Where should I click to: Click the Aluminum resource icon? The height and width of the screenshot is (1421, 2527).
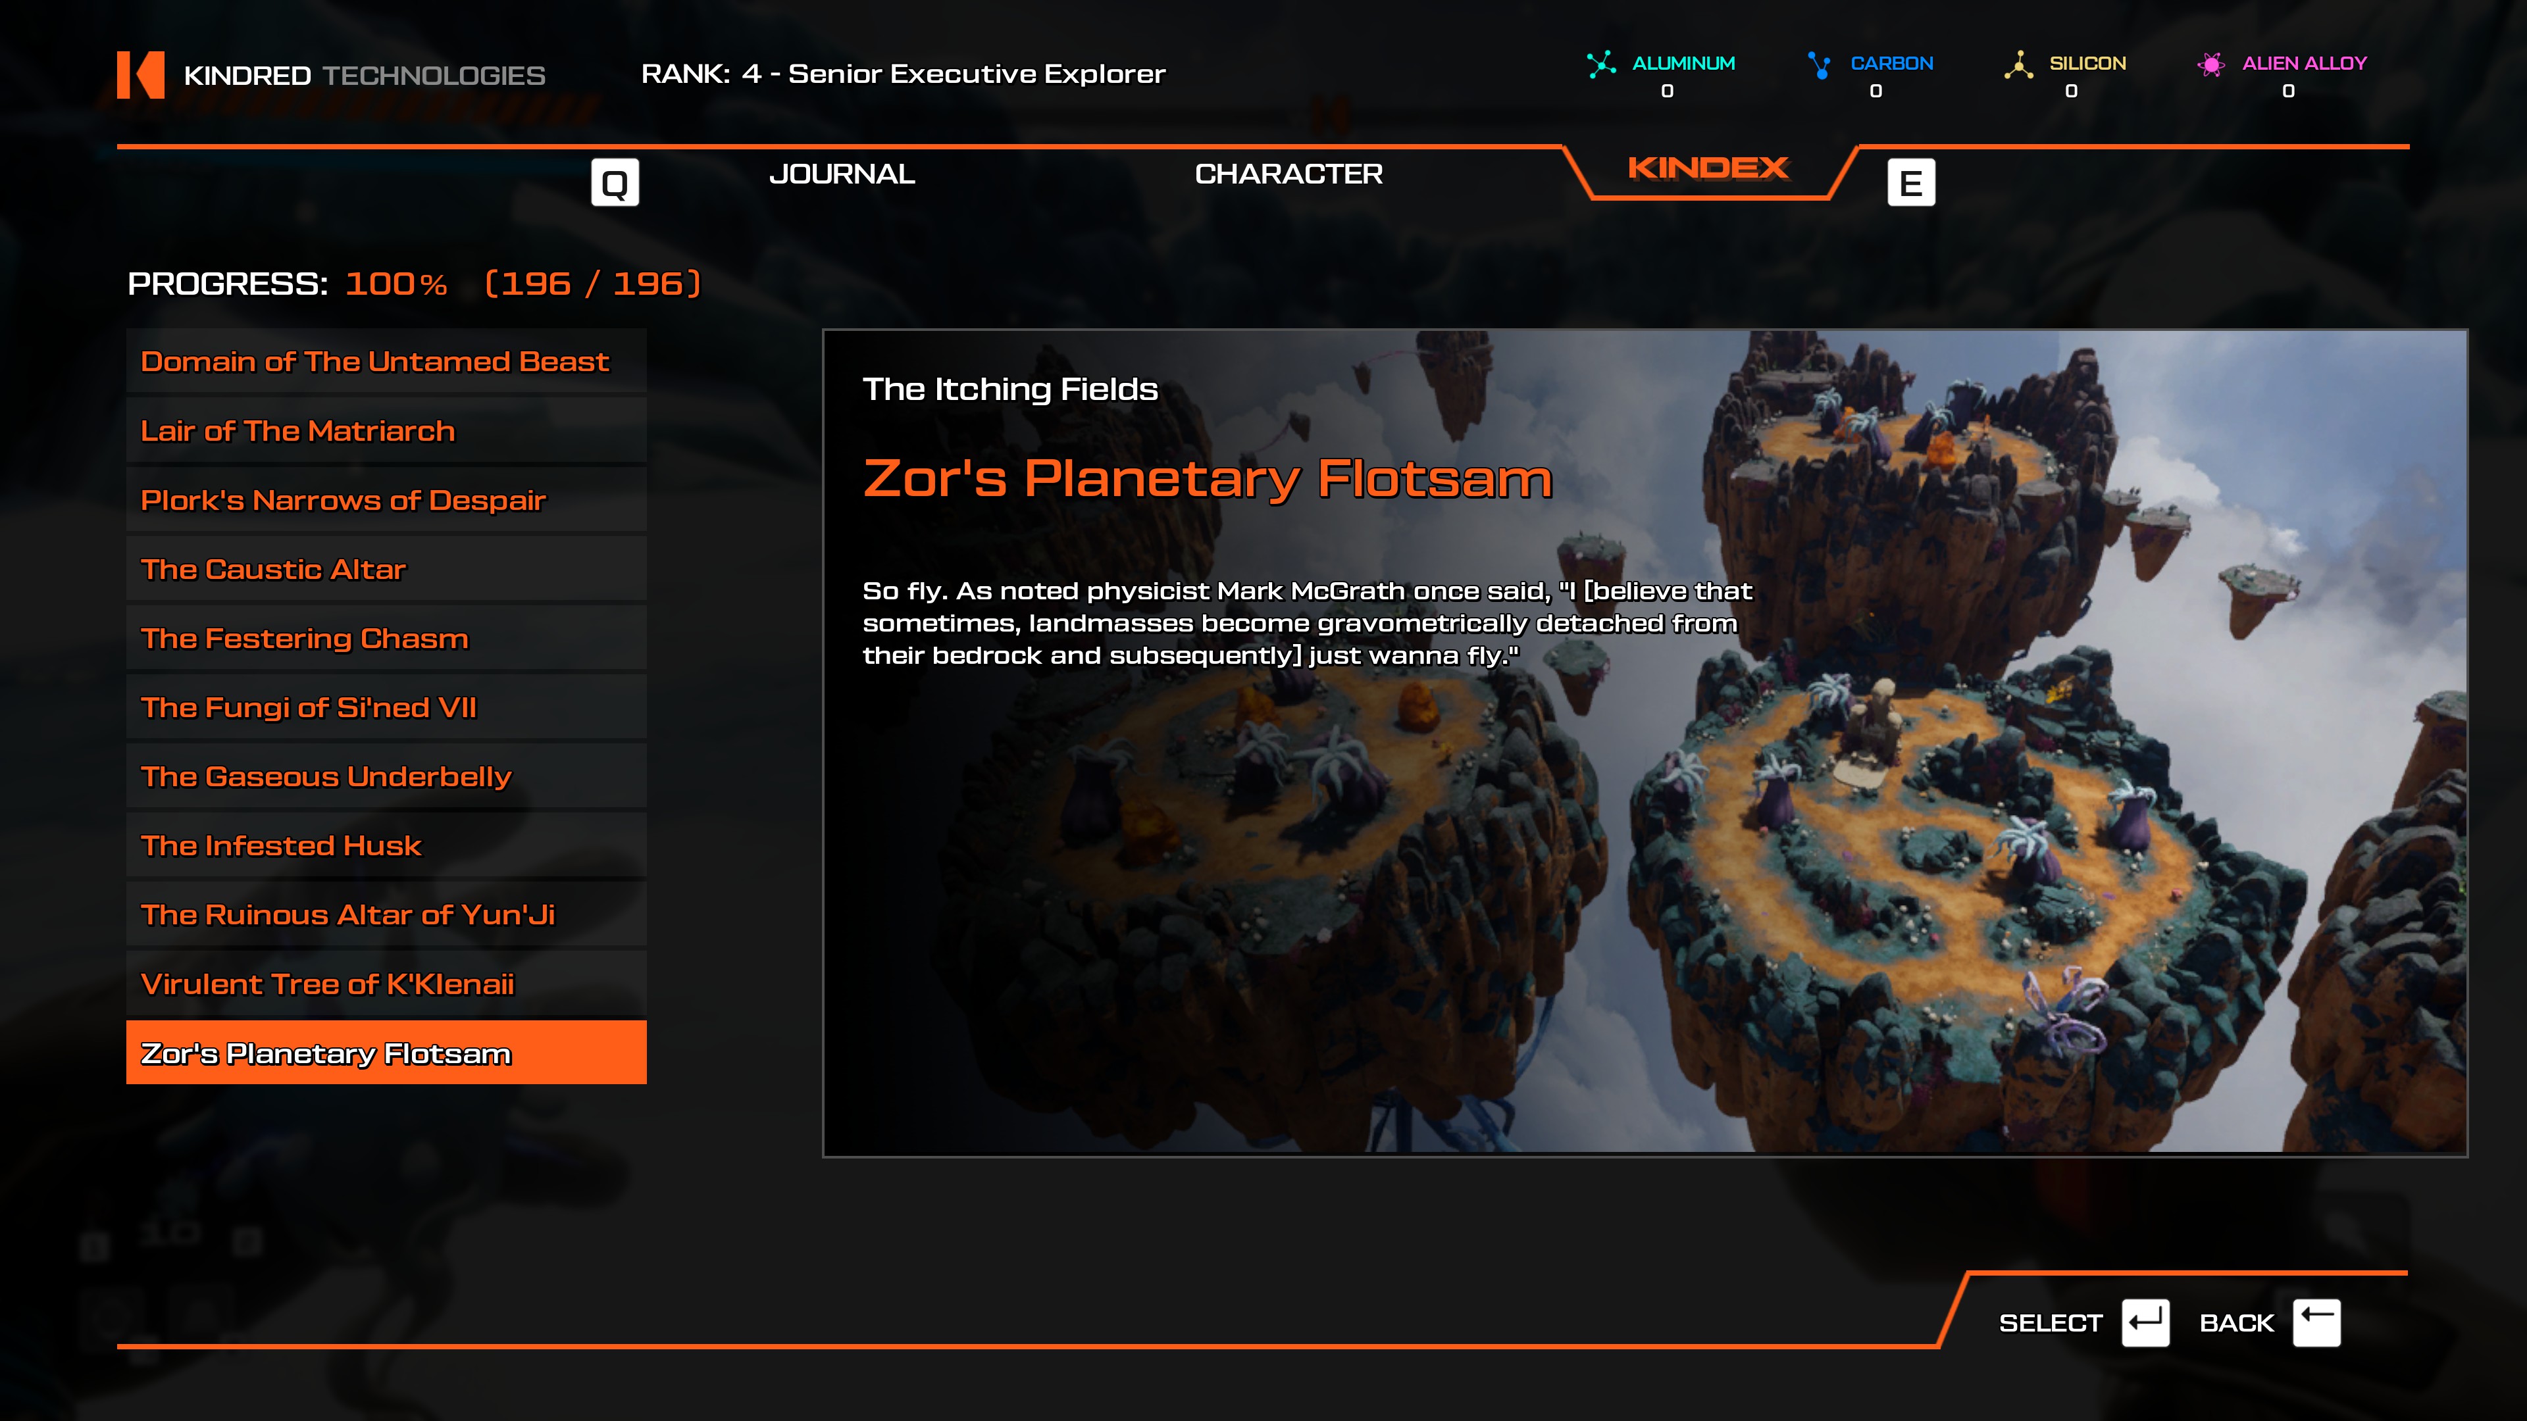(x=1601, y=64)
